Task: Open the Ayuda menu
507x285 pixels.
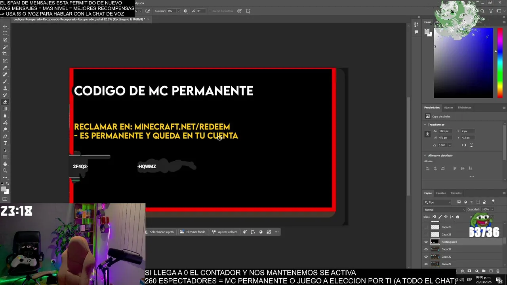Action: click(139, 3)
